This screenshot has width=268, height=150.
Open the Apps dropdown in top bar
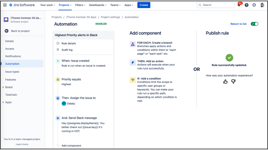(129, 5)
